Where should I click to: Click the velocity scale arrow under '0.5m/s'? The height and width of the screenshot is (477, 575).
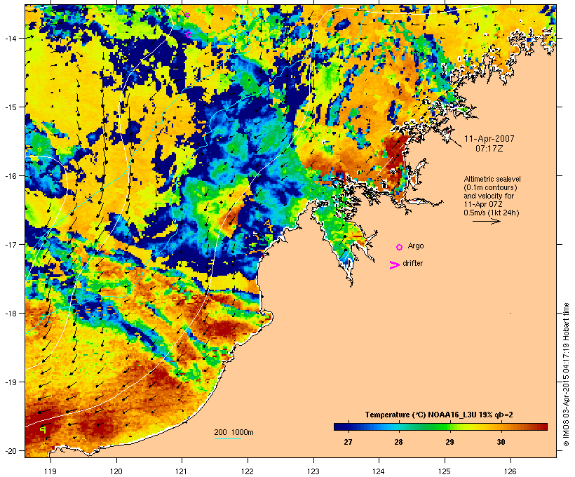(x=486, y=221)
